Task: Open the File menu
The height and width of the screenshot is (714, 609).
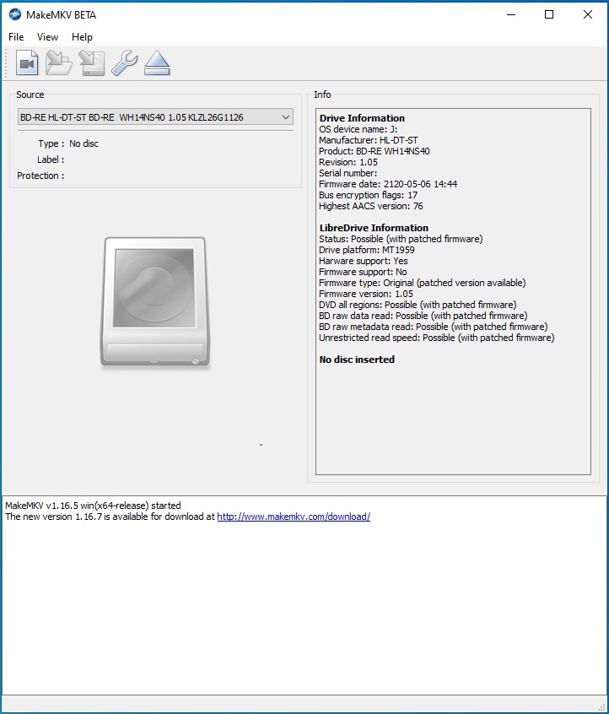Action: pyautogui.click(x=16, y=37)
